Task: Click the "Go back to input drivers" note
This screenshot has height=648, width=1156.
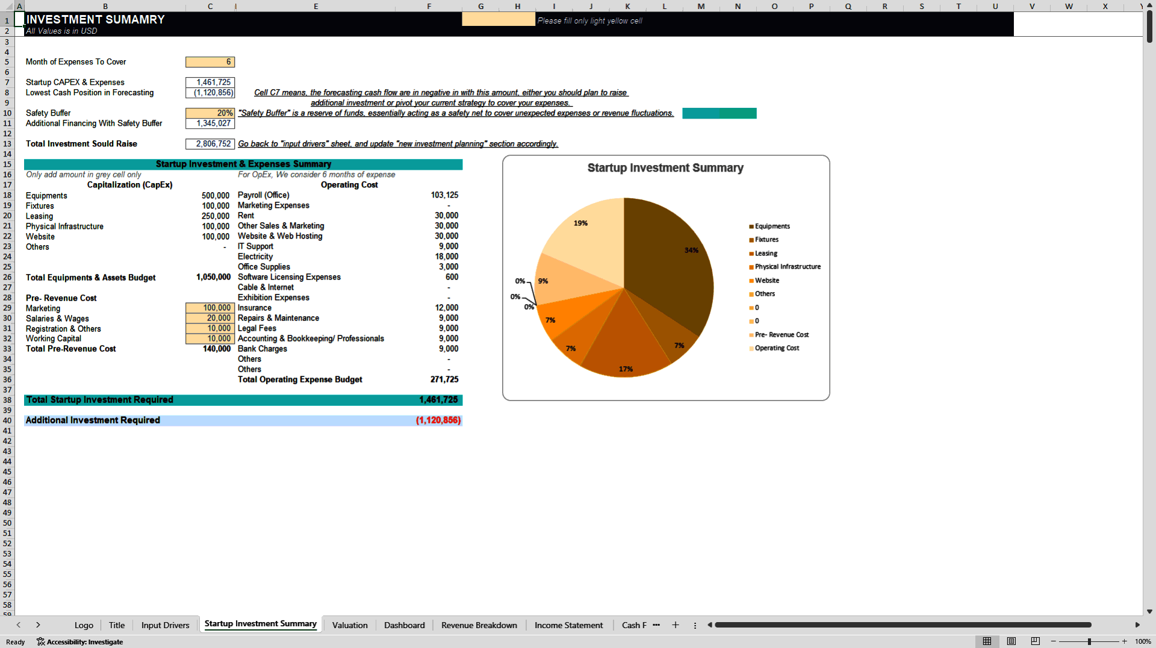Action: pyautogui.click(x=398, y=144)
